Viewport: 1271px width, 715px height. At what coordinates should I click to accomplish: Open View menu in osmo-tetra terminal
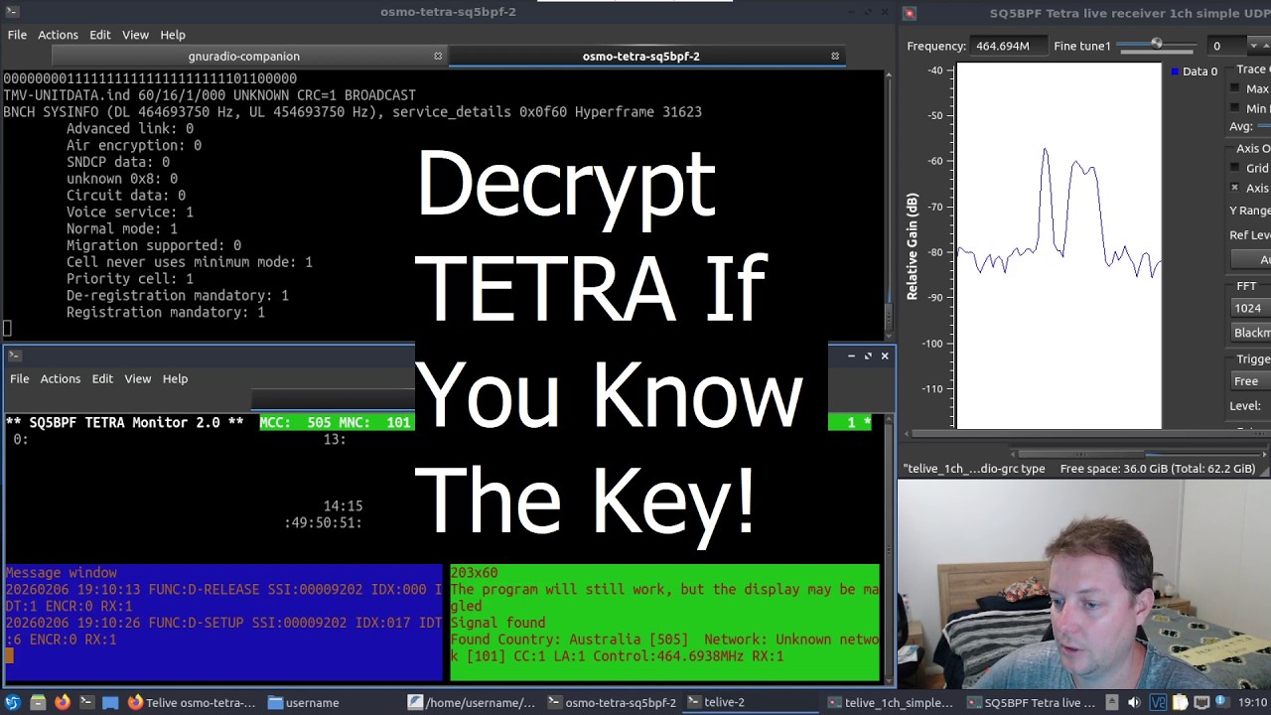click(135, 35)
